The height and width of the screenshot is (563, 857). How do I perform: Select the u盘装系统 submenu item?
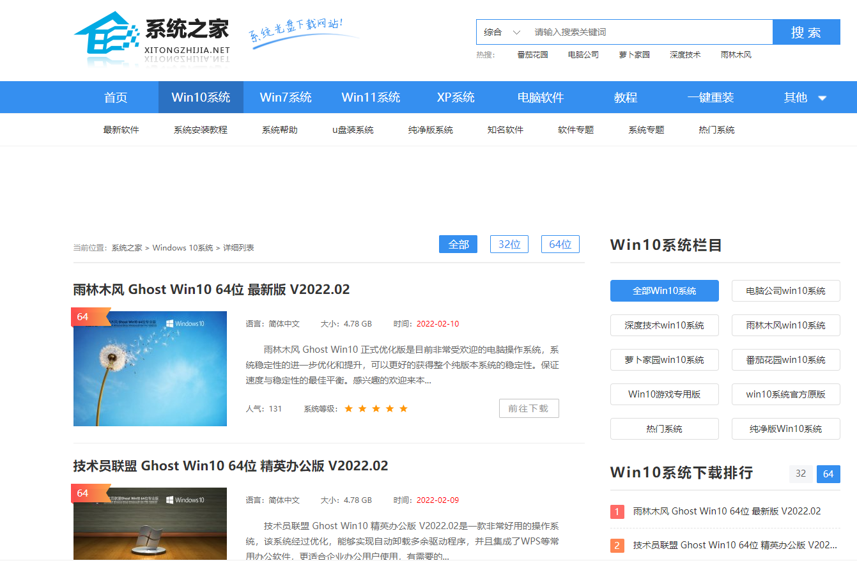pyautogui.click(x=352, y=129)
